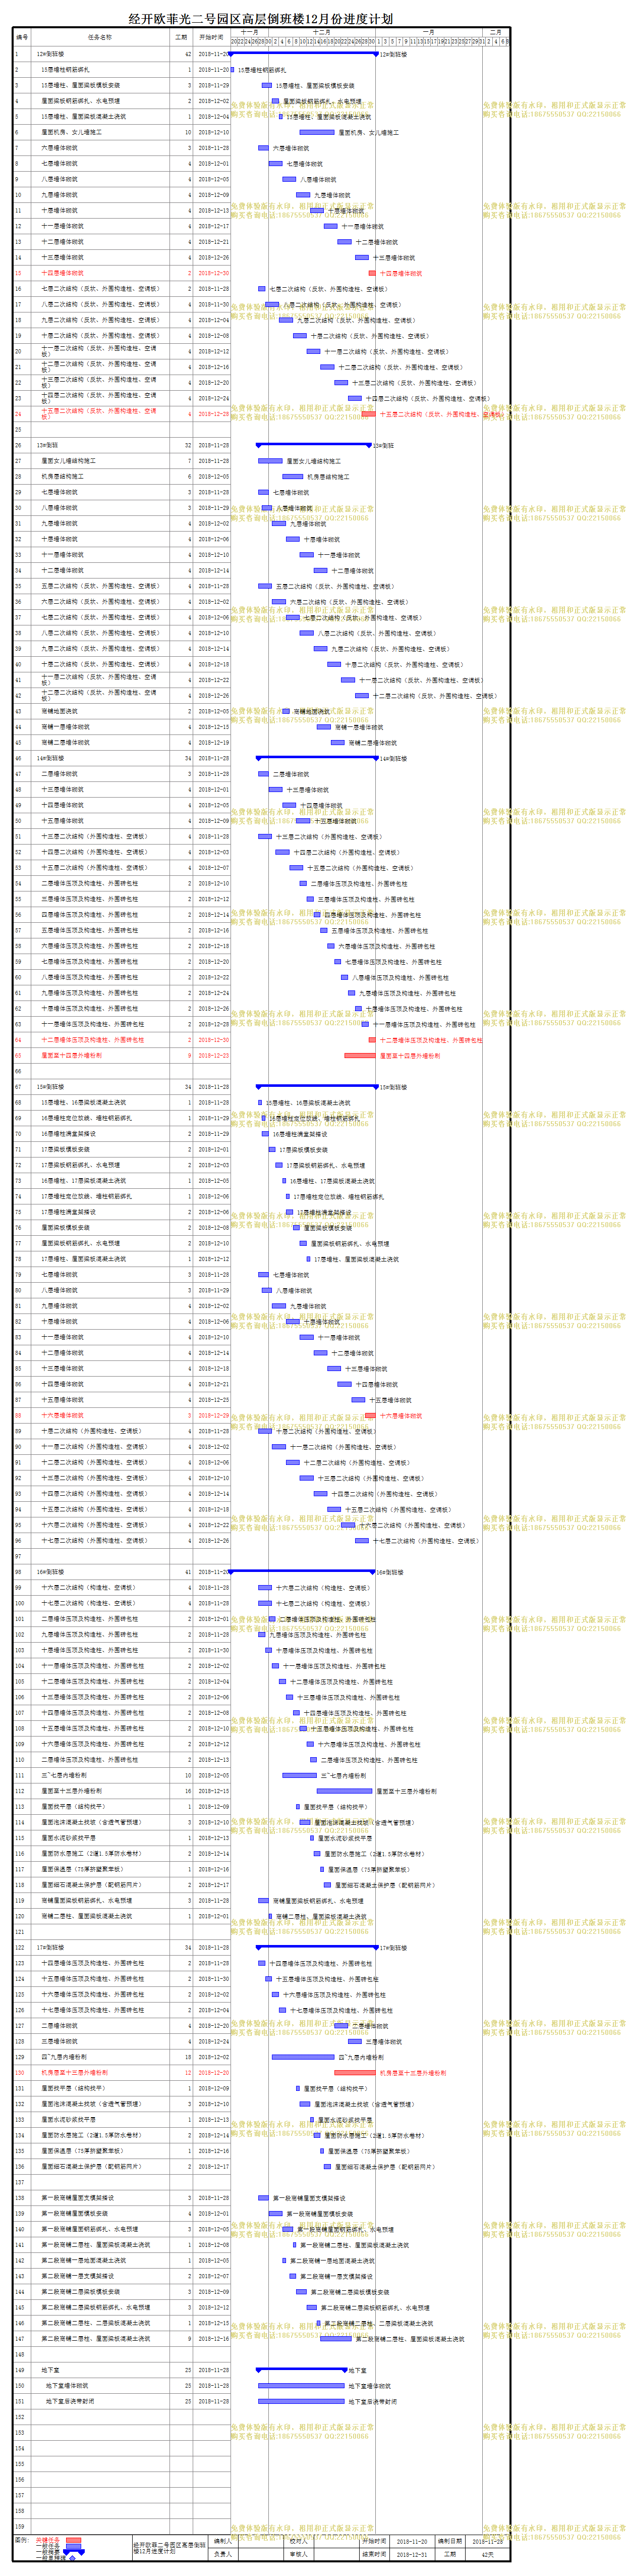Click the Gantt bar for 地下室后浇带封闭
Viewport: 626px width, 2576px height.
coord(301,2401)
